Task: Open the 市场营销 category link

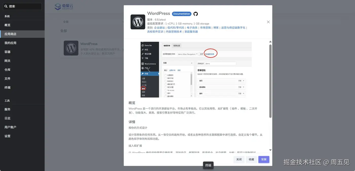Action: click(x=205, y=28)
